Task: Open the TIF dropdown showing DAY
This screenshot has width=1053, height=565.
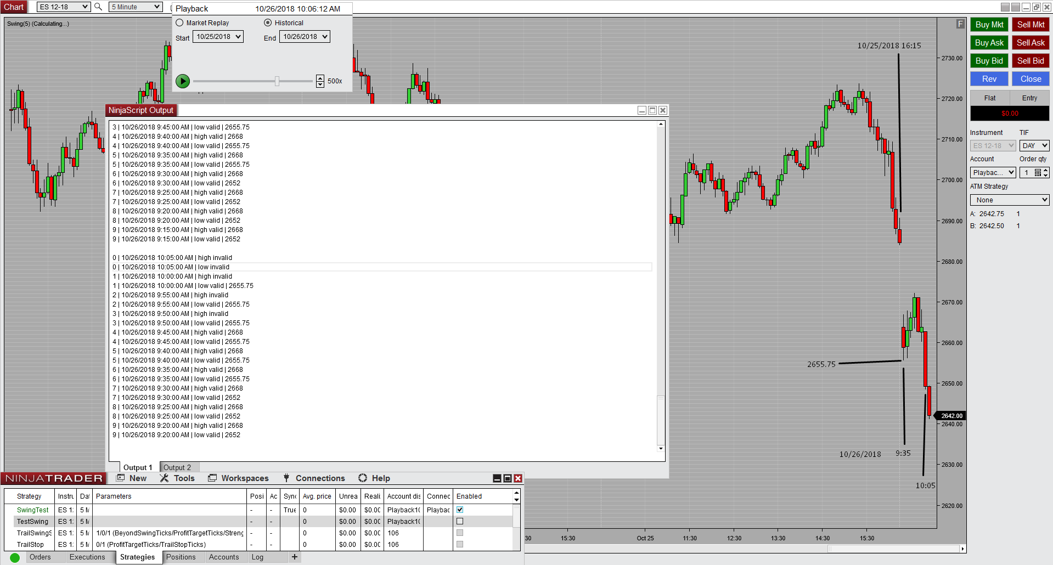Action: (x=1034, y=146)
